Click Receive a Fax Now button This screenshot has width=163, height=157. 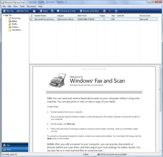pos(89,11)
